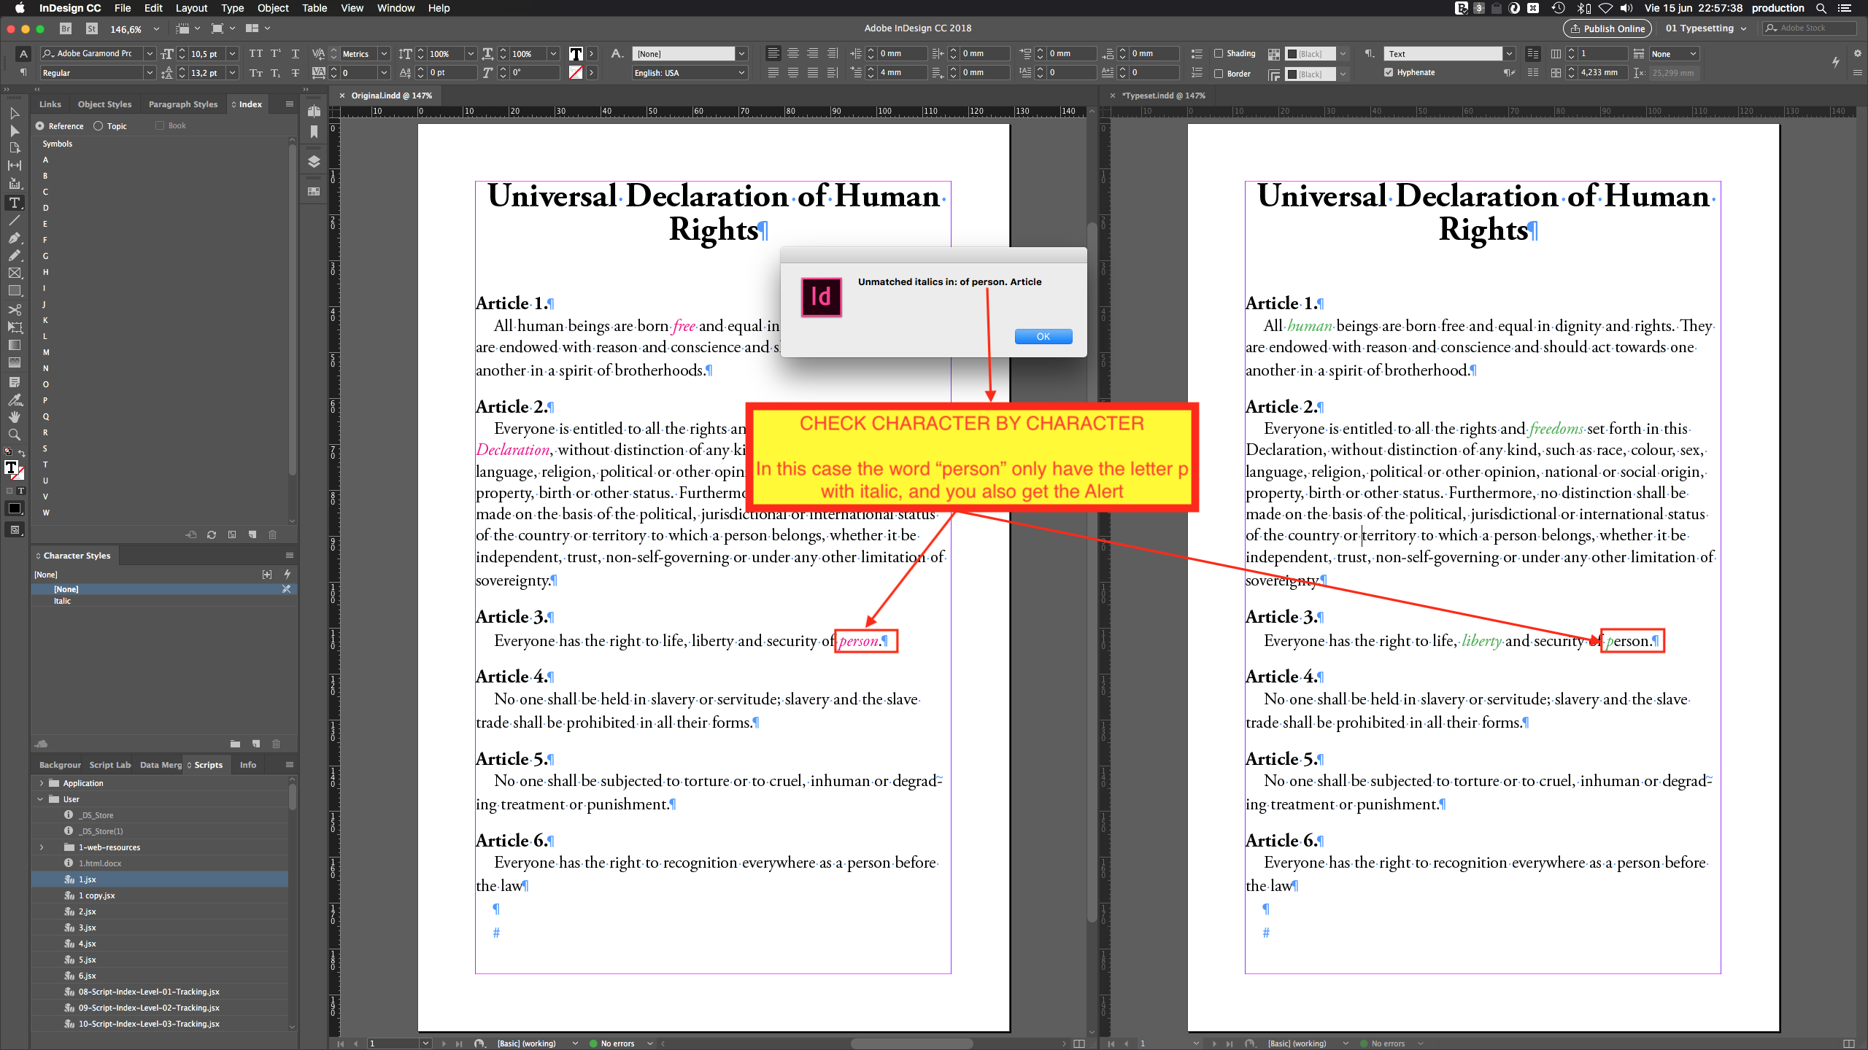Select the Scissors tool
Screen dimensions: 1868x1050
(14, 310)
